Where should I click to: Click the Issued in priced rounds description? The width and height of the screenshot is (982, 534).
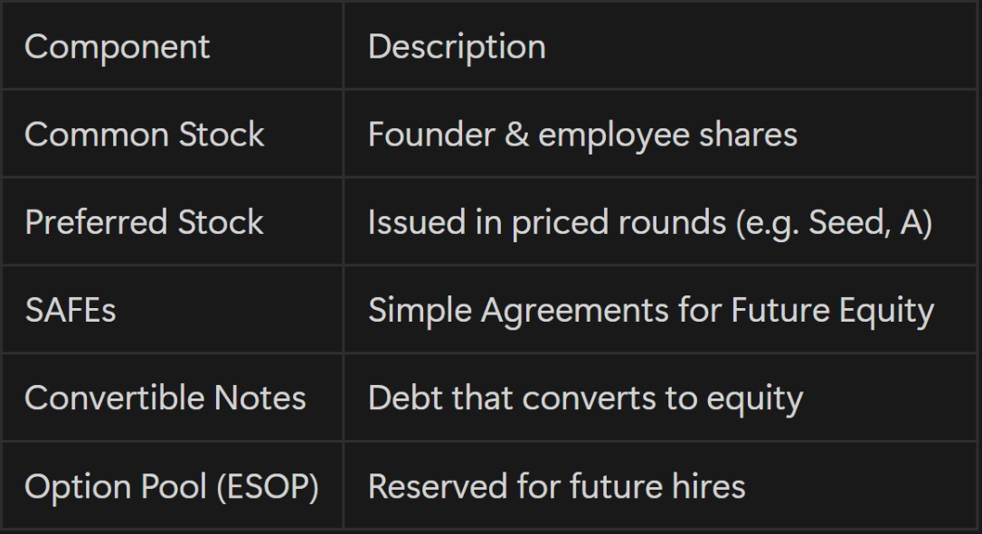point(650,223)
